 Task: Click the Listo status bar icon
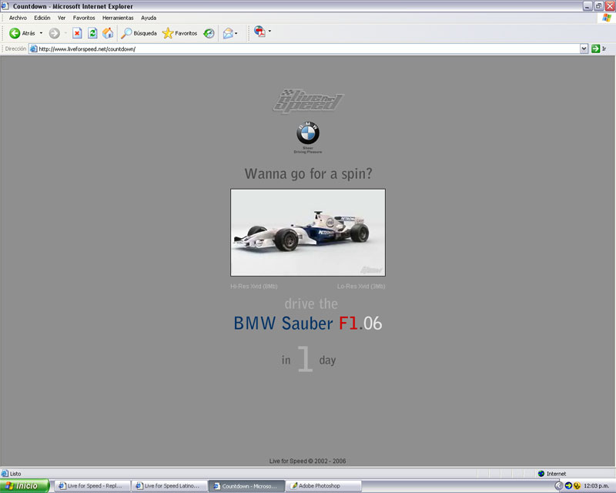(5, 473)
